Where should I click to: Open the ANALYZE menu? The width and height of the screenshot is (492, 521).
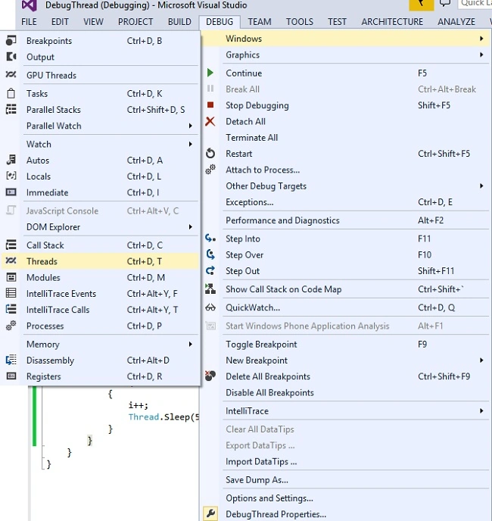click(456, 22)
